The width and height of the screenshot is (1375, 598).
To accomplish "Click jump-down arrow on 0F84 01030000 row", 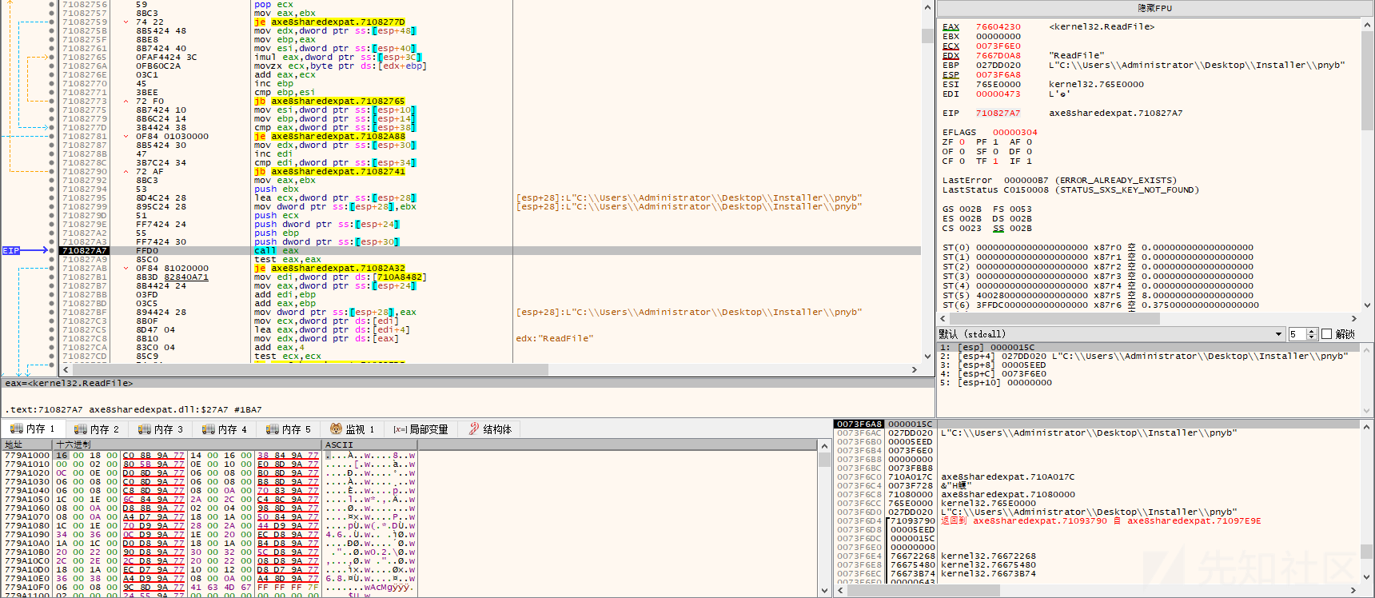I will [126, 136].
